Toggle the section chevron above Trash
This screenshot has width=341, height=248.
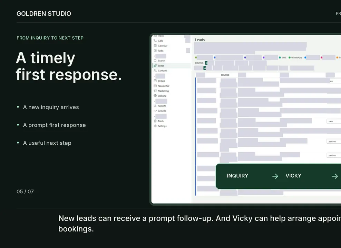click(x=155, y=116)
